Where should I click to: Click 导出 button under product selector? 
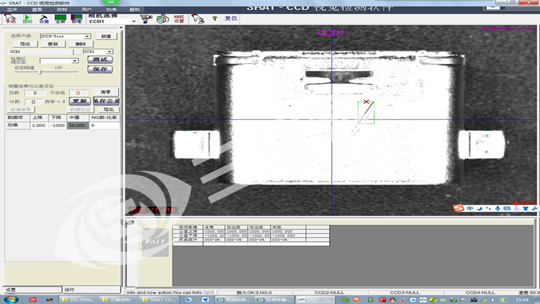pyautogui.click(x=25, y=44)
